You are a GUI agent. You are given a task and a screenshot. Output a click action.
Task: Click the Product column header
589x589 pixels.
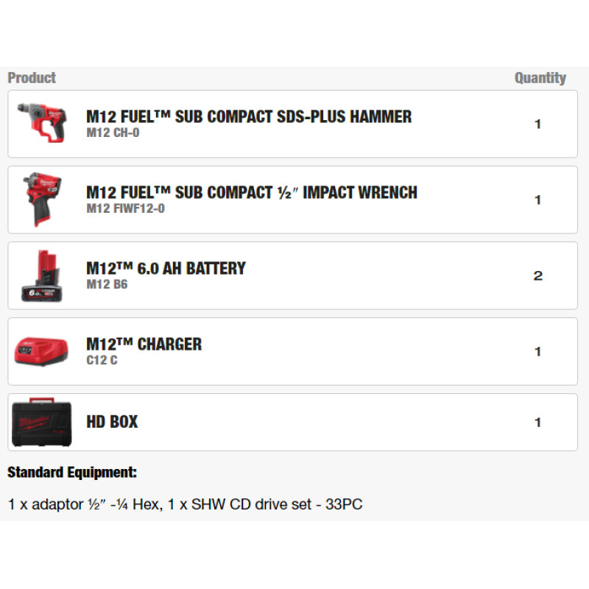(x=32, y=77)
